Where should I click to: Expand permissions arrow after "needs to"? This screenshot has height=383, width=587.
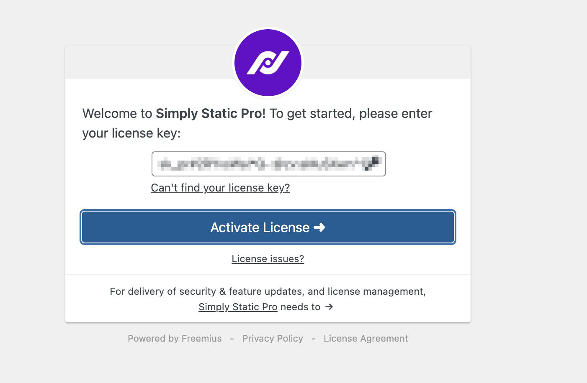[x=329, y=307]
